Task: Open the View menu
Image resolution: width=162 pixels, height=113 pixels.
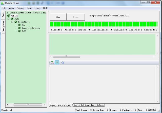Action: tap(11, 8)
